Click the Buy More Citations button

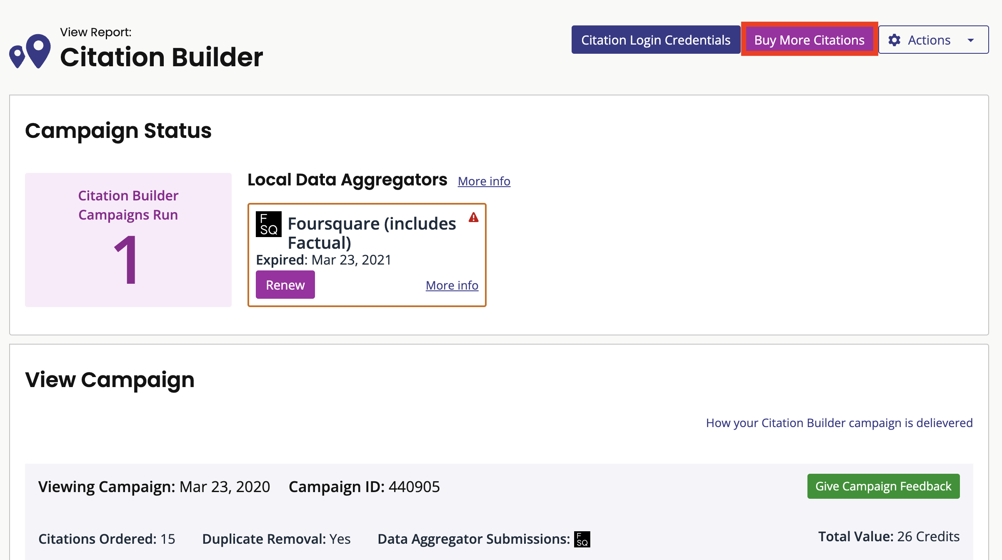click(x=809, y=40)
